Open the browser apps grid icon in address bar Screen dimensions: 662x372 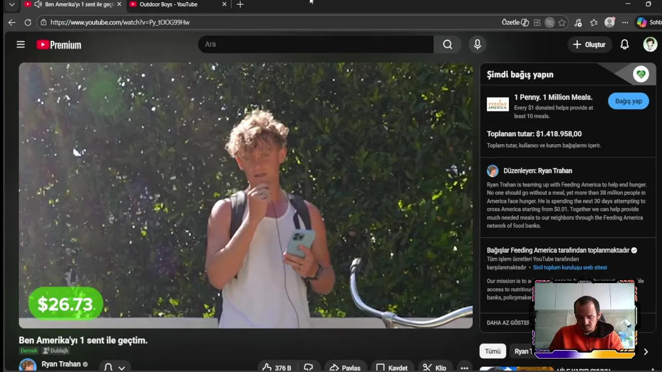tap(537, 22)
